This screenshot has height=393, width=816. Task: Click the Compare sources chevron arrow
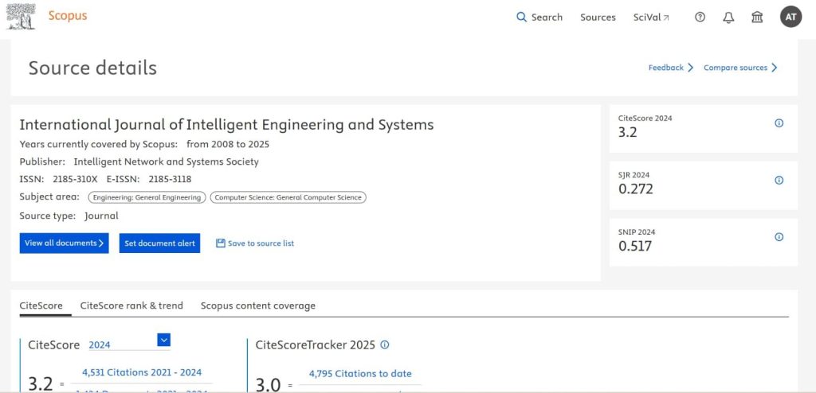click(x=774, y=68)
